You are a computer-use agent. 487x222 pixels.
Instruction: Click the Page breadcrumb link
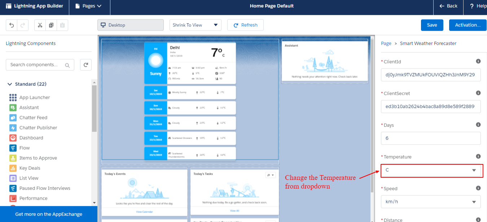[386, 43]
